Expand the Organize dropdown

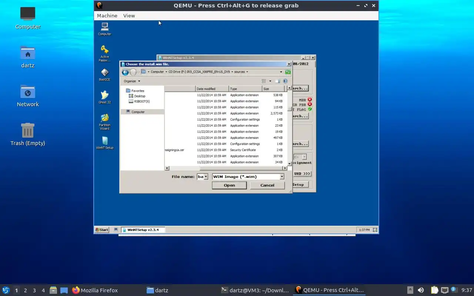coord(132,81)
